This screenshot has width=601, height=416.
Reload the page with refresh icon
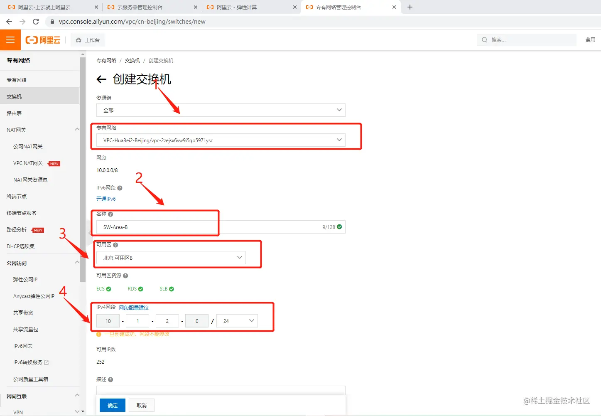point(36,22)
